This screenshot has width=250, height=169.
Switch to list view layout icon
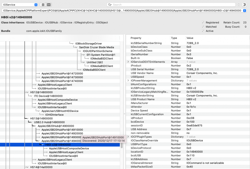[x=43, y=5]
